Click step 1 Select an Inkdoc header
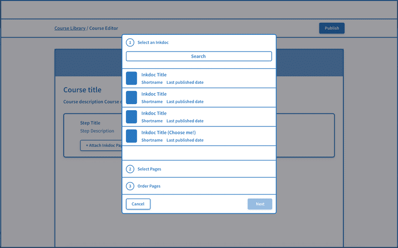This screenshot has width=398, height=248. (153, 43)
